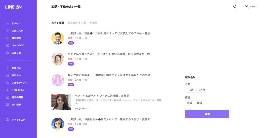Click the woman with hat fortune teller avatar
This screenshot has width=264, height=138.
[x=58, y=59]
